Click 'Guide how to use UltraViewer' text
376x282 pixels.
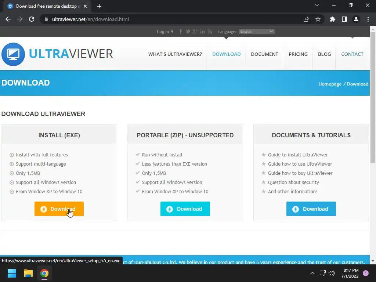tap(300, 164)
